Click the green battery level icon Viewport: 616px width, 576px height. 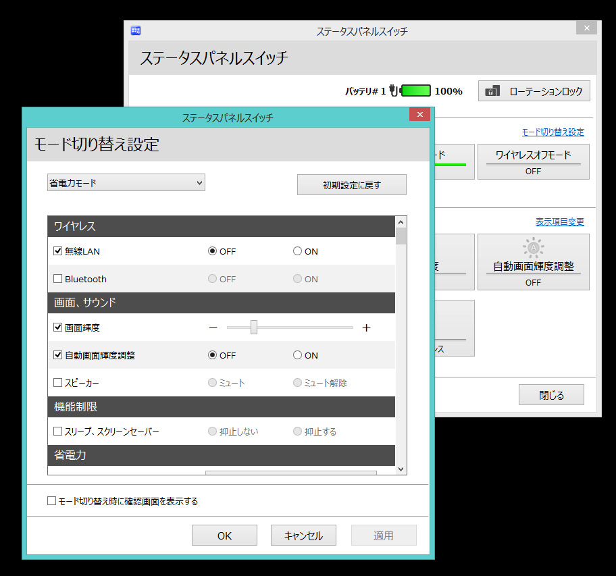[415, 90]
